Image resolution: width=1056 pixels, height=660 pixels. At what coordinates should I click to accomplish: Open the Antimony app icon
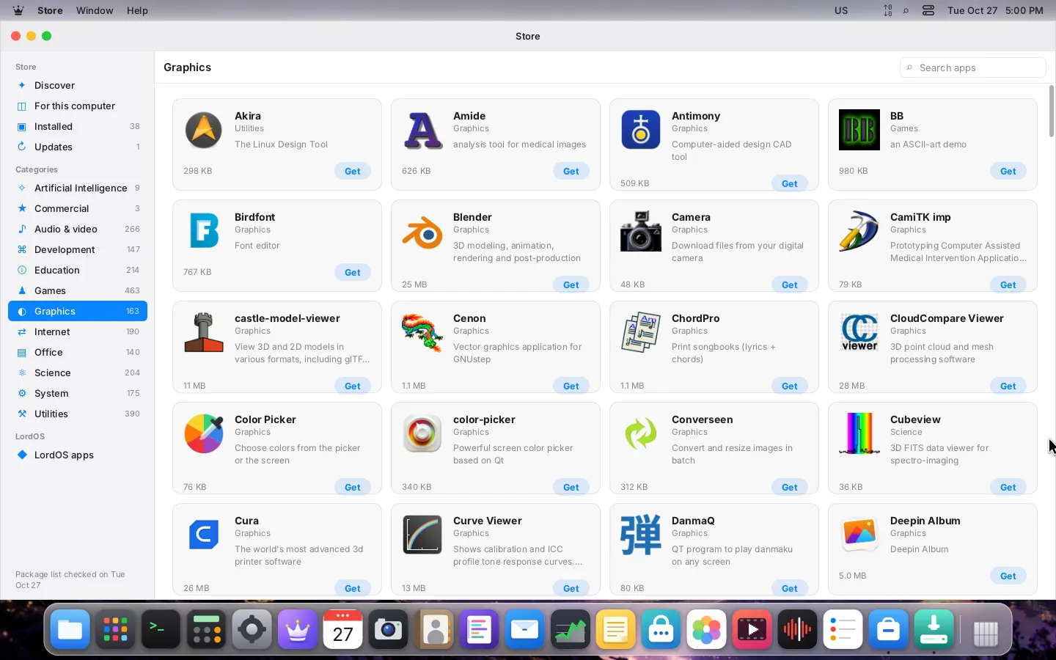(641, 131)
